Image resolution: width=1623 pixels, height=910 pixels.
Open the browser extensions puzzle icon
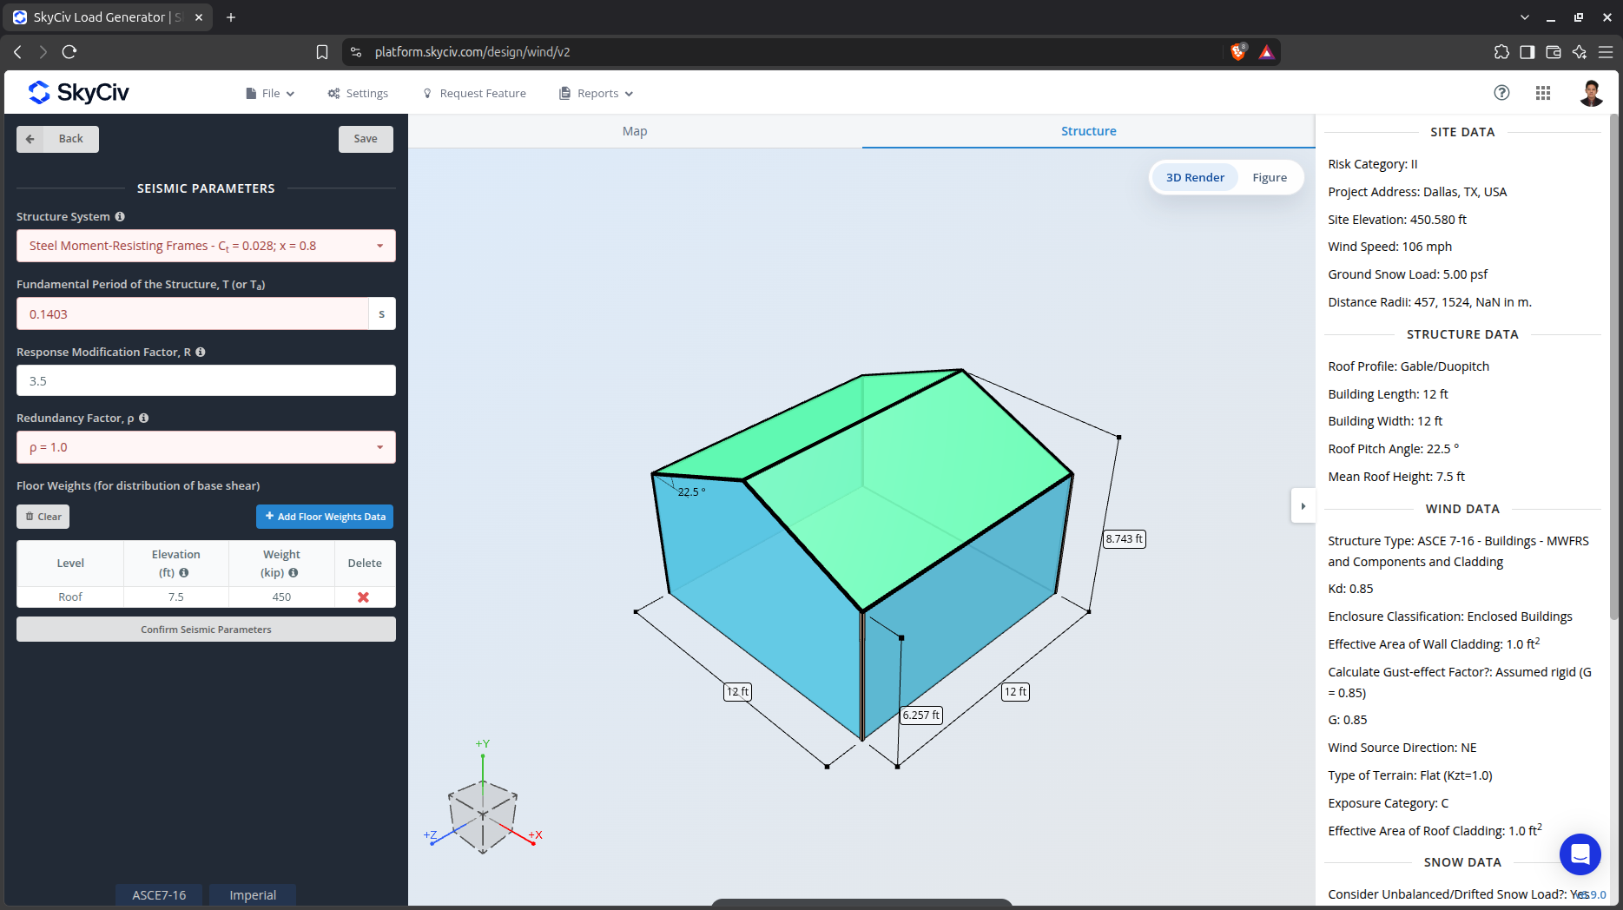(1501, 52)
